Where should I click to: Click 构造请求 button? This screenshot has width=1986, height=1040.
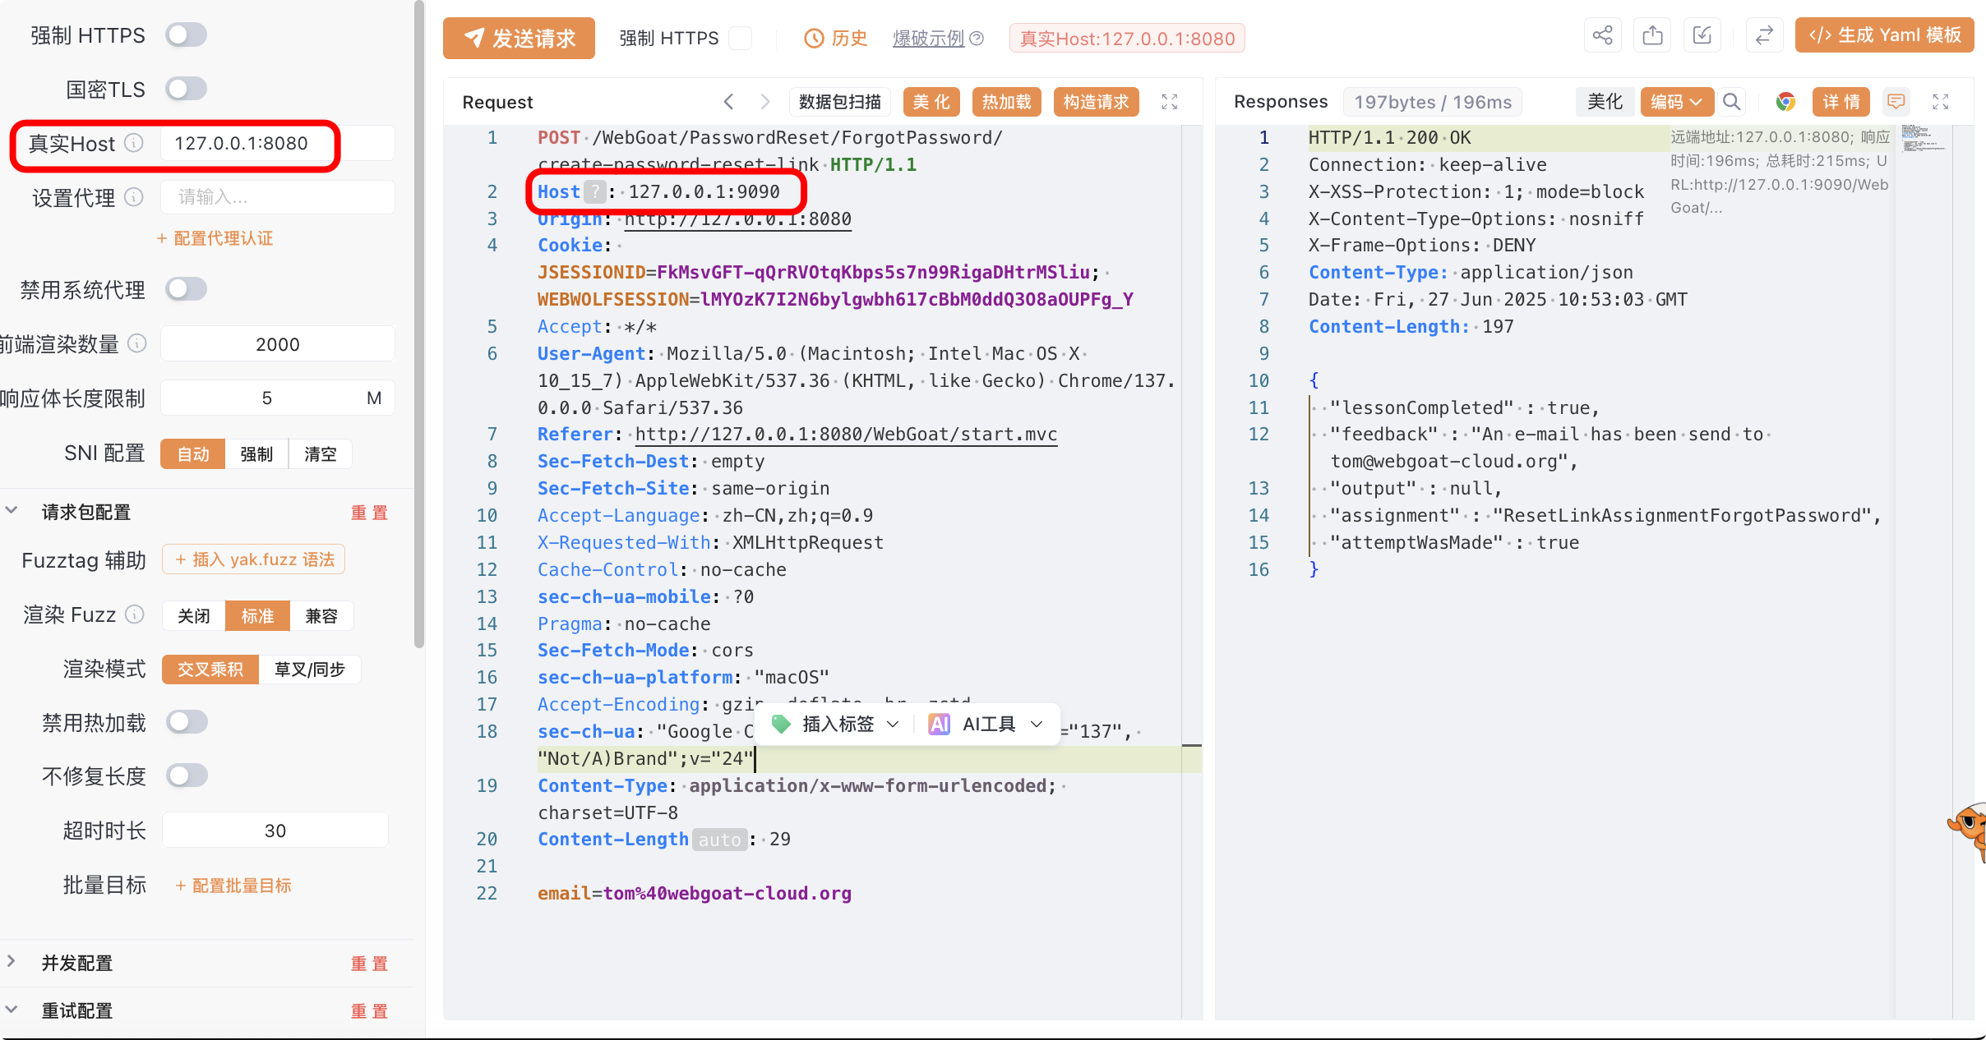(x=1097, y=102)
